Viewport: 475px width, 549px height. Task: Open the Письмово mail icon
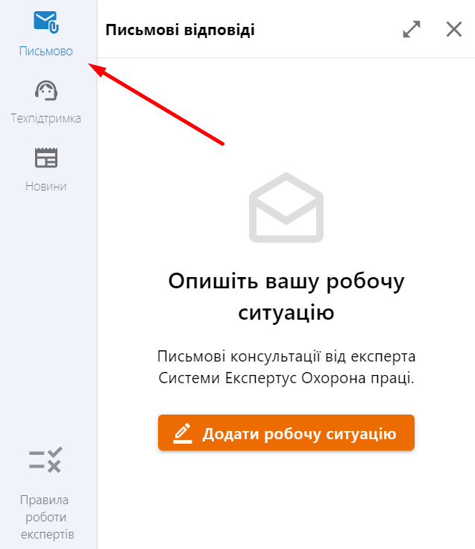pyautogui.click(x=46, y=22)
